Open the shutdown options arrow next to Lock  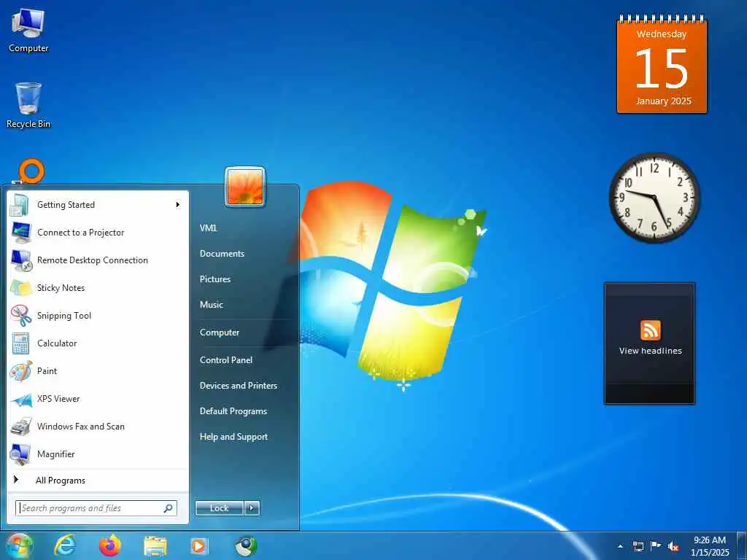coord(252,508)
